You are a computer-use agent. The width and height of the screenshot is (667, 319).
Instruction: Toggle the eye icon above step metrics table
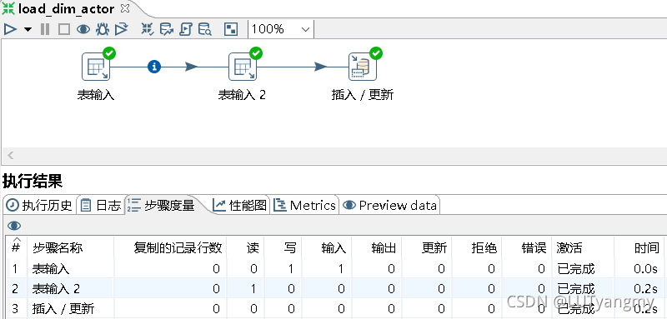pos(14,226)
